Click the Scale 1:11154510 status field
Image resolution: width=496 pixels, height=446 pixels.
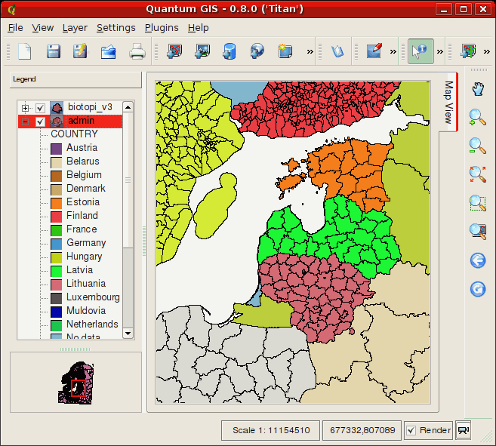[x=271, y=430]
